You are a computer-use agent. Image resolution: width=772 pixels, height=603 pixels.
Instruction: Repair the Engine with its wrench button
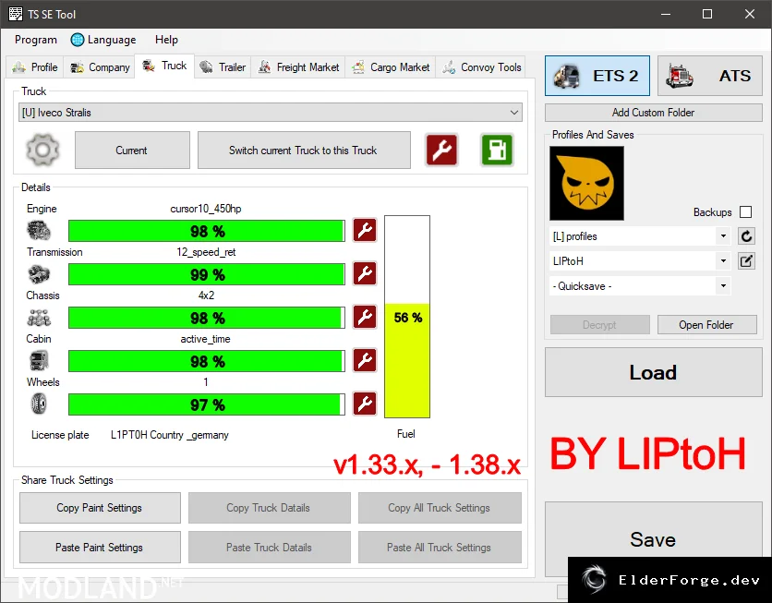(365, 230)
